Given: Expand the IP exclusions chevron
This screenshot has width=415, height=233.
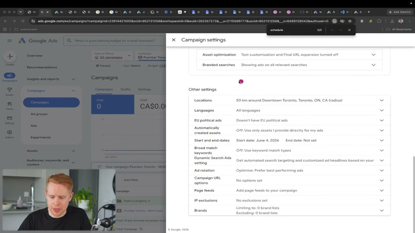Looking at the screenshot, I should [381, 201].
